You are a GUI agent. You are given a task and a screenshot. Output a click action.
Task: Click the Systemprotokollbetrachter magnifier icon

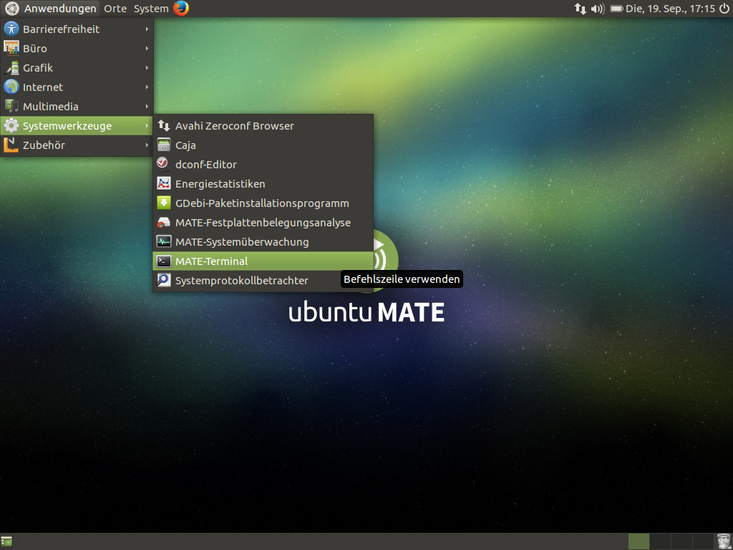(x=164, y=281)
